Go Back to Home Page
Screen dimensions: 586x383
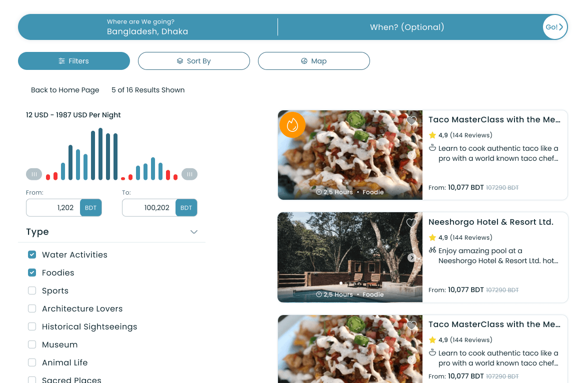point(65,90)
